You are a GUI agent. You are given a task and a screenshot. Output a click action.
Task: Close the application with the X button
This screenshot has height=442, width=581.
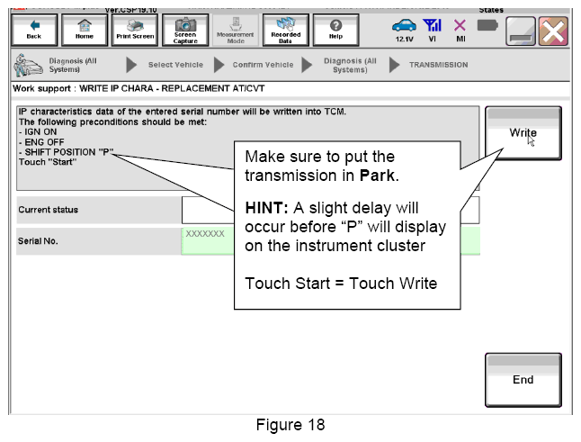pyautogui.click(x=553, y=32)
